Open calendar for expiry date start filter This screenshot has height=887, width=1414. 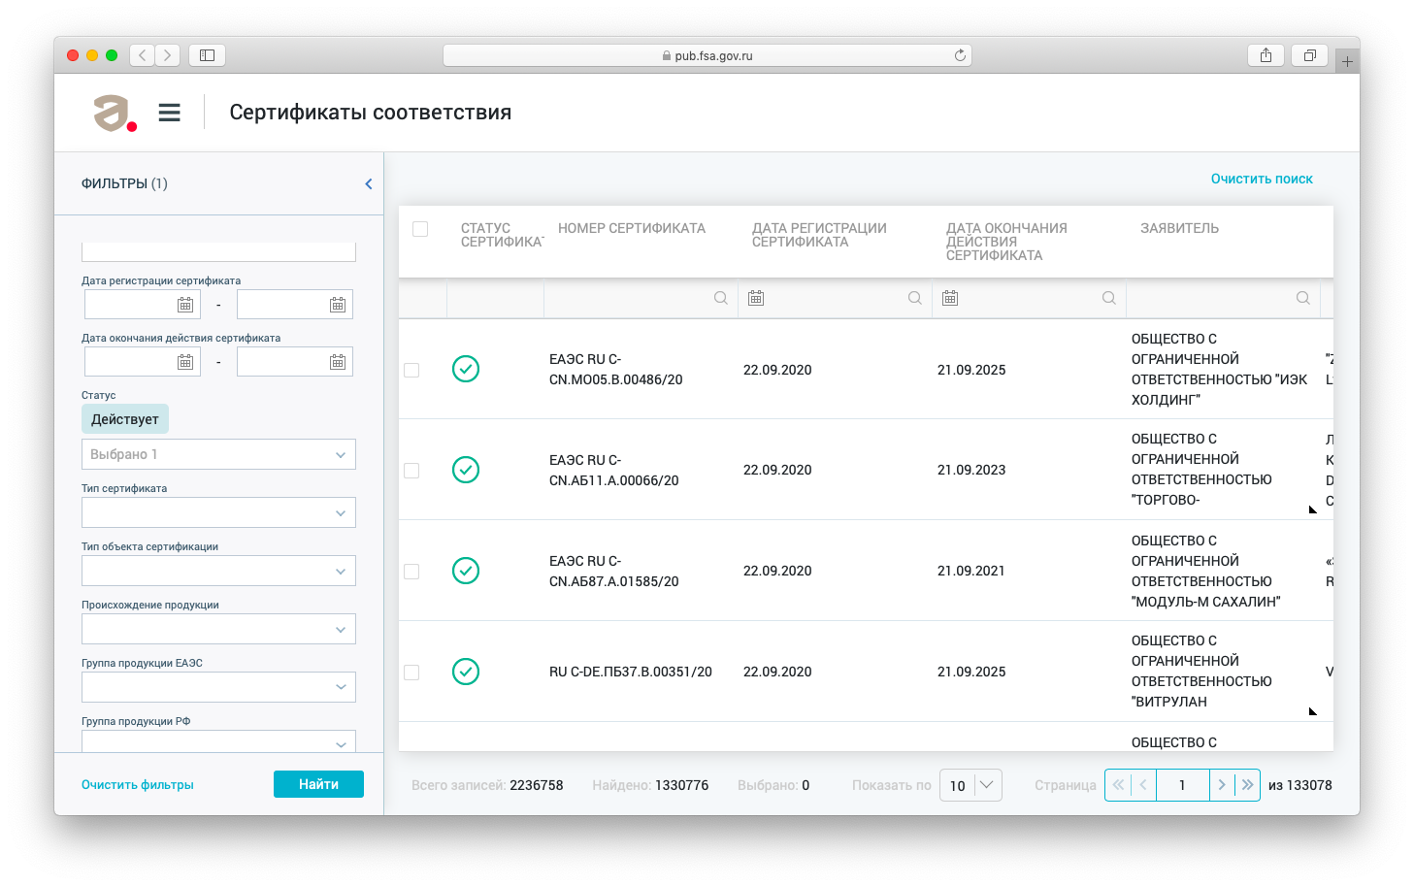point(185,362)
